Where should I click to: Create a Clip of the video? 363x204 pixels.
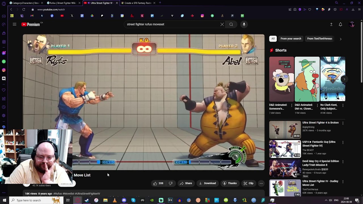[x=248, y=183]
